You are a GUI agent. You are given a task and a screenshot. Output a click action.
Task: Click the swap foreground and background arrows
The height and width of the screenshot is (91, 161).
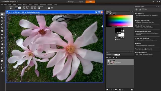[x=117, y=35]
